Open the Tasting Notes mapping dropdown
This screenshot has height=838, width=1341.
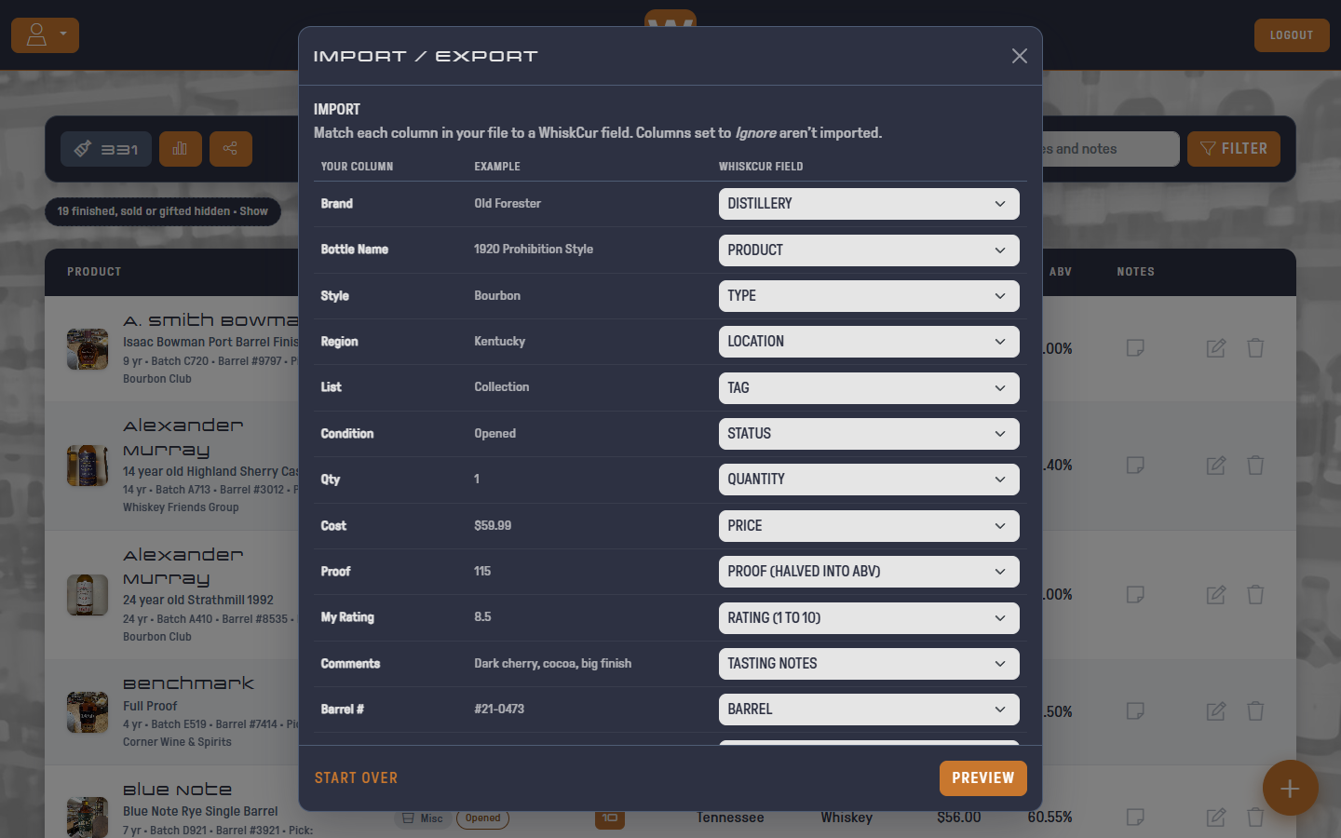click(869, 664)
